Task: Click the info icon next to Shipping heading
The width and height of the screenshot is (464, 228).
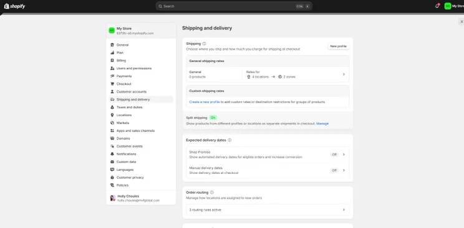Action: click(x=204, y=43)
